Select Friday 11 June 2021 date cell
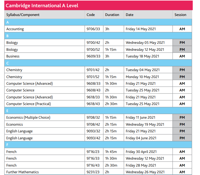This screenshot has height=175, width=200. click(148, 118)
